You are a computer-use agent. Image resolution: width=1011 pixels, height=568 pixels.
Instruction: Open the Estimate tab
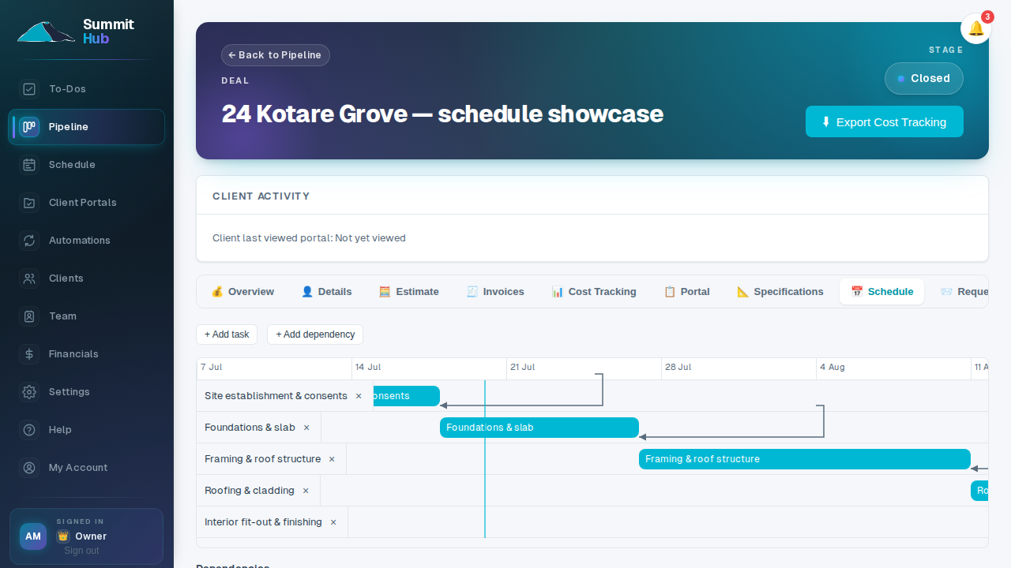pos(408,292)
